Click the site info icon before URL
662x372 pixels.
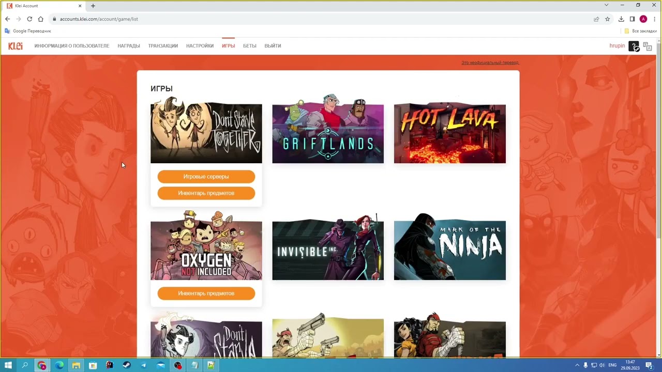(54, 19)
